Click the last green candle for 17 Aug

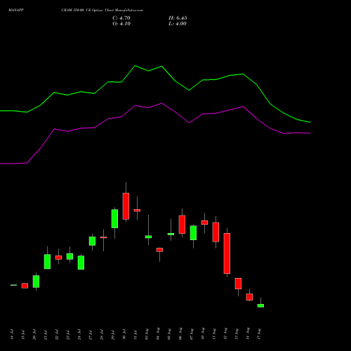click(260, 305)
